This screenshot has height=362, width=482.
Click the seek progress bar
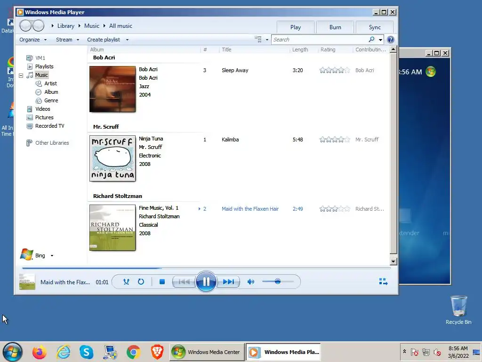point(206,268)
